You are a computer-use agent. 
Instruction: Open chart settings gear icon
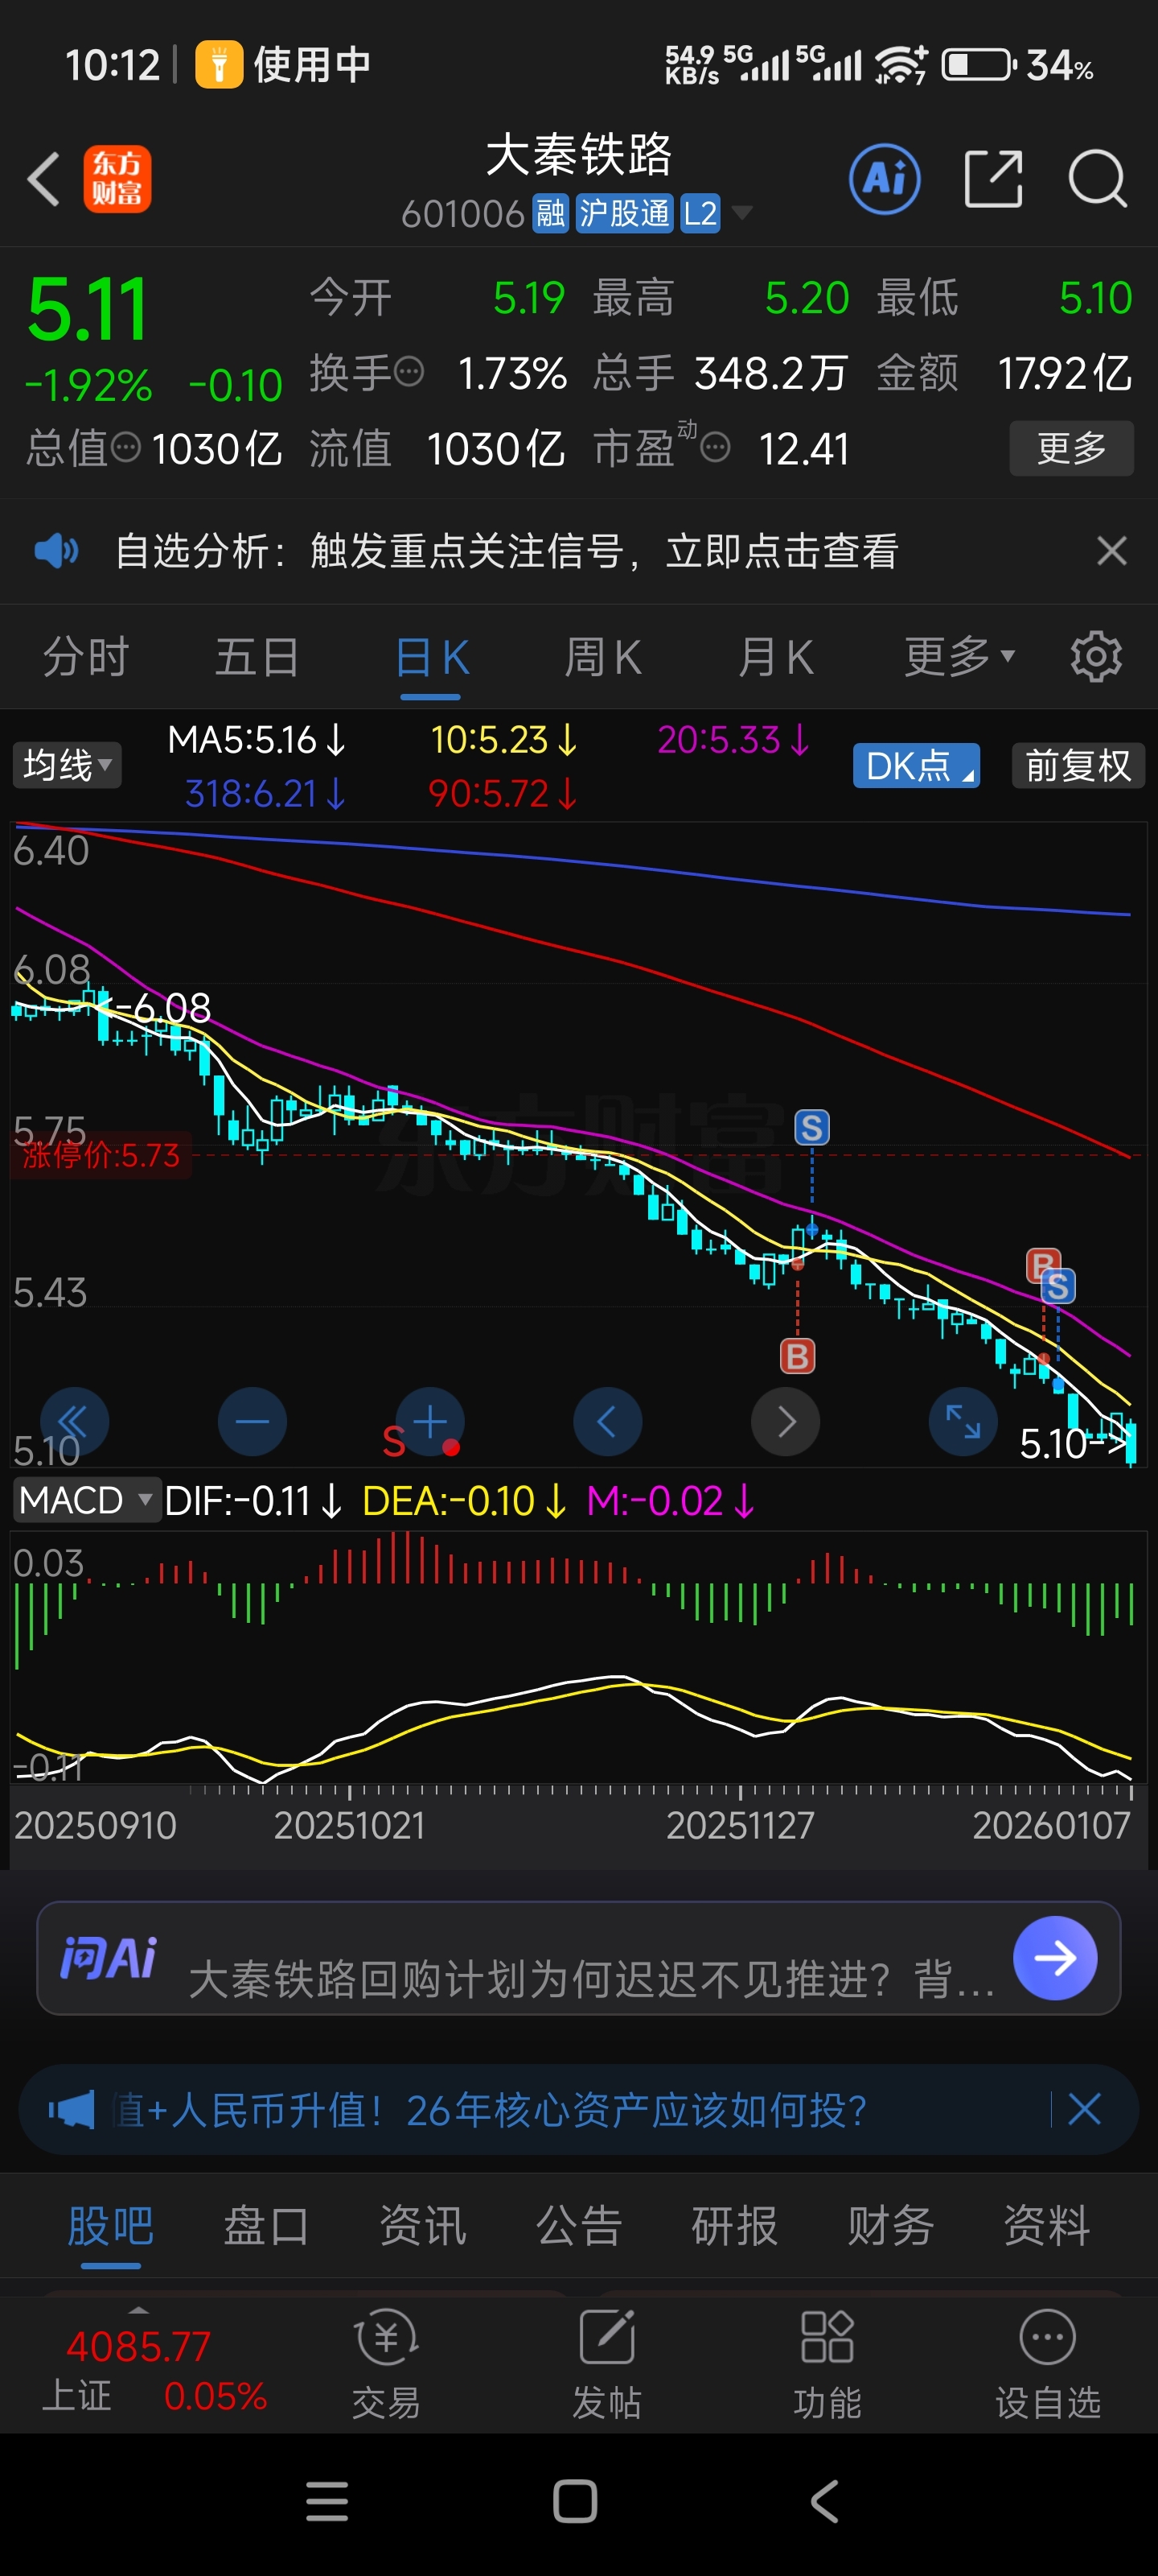(x=1096, y=657)
